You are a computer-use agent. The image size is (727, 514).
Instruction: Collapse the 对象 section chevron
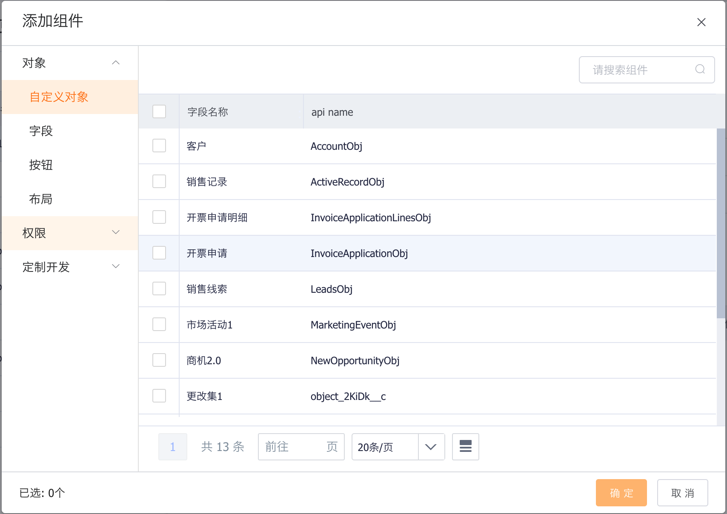coord(115,63)
